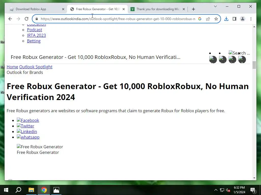
Task: Go to the Home breadcrumb link
Action: [12, 67]
